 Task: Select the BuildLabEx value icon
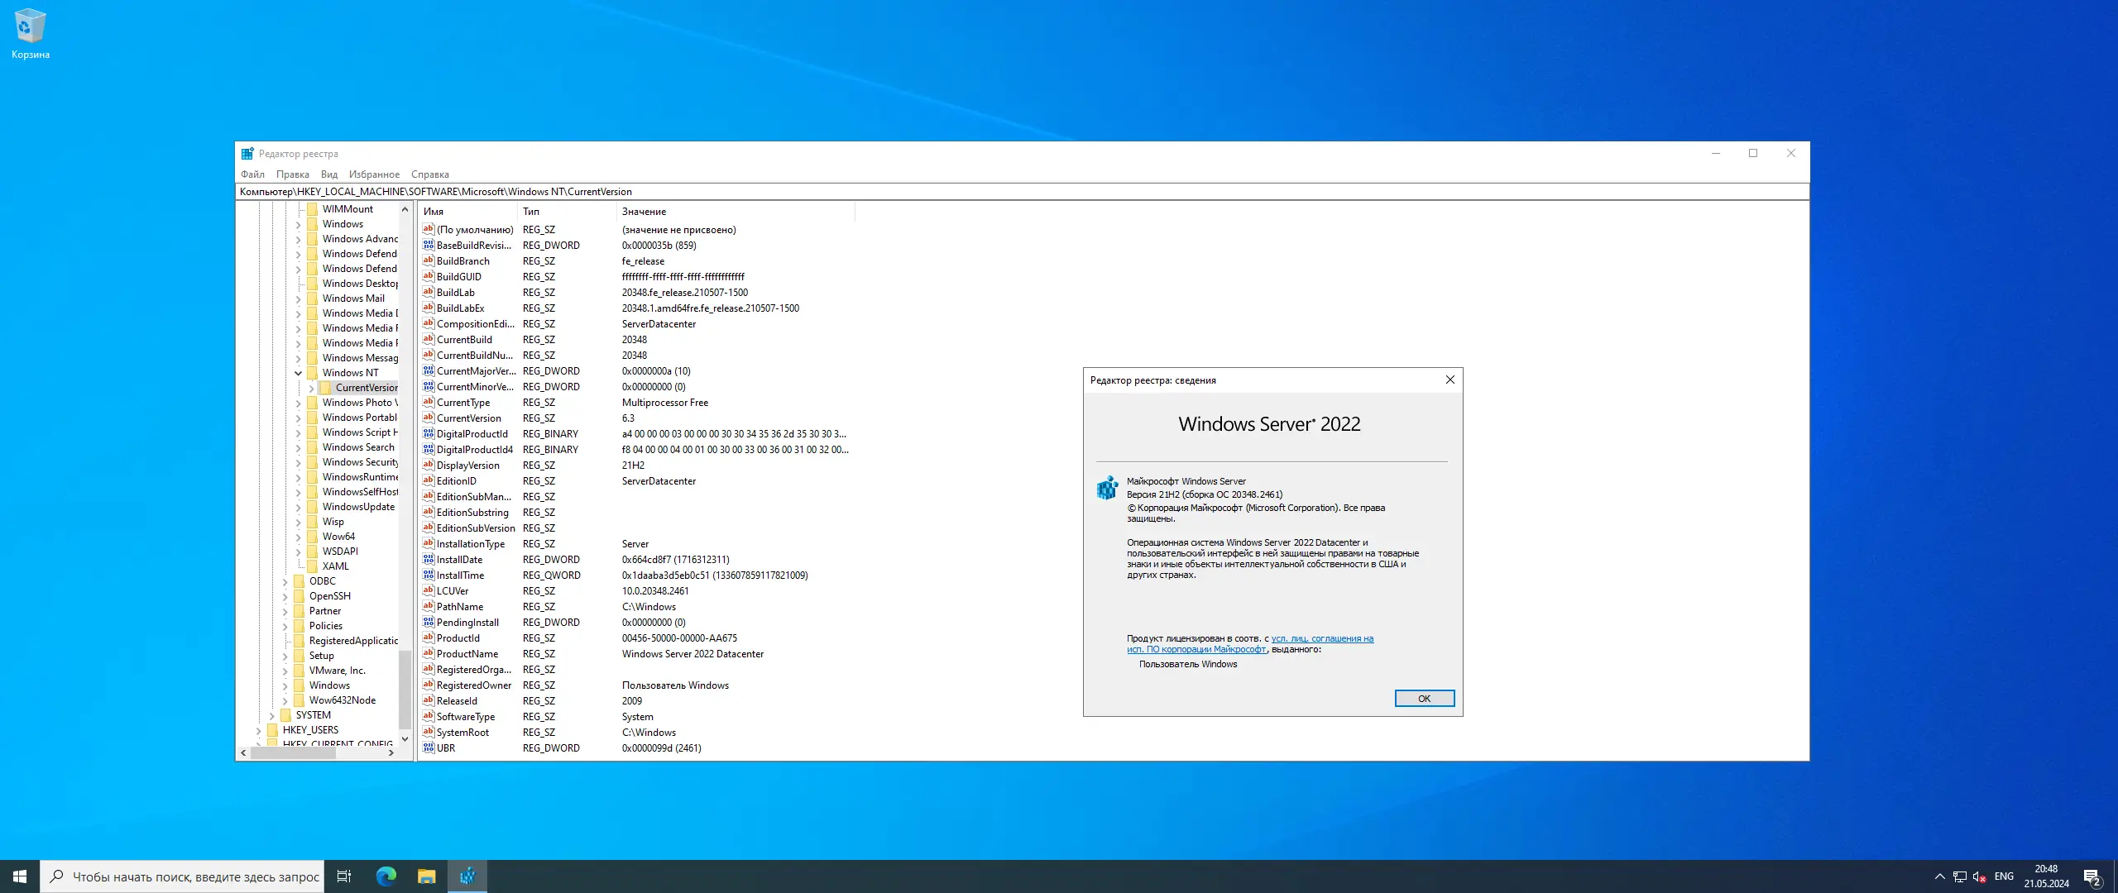click(429, 308)
